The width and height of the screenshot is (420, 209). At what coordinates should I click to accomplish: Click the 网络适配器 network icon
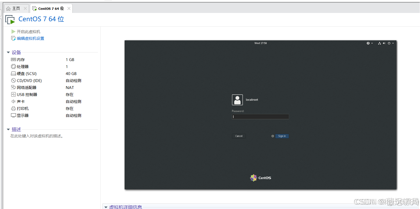click(x=13, y=87)
